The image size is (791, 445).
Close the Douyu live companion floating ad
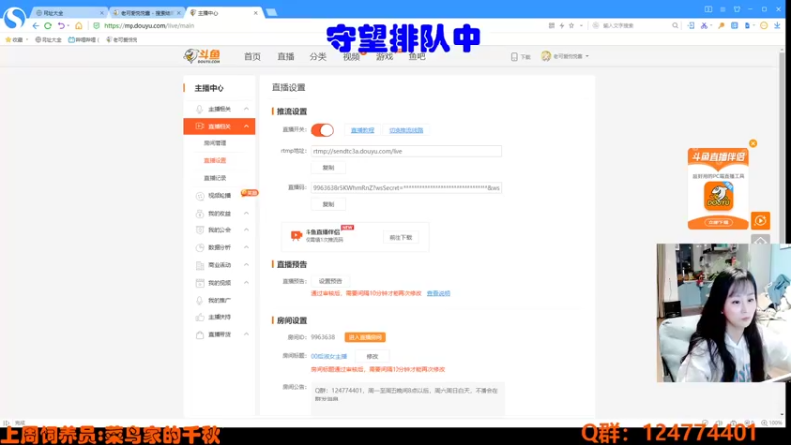753,143
